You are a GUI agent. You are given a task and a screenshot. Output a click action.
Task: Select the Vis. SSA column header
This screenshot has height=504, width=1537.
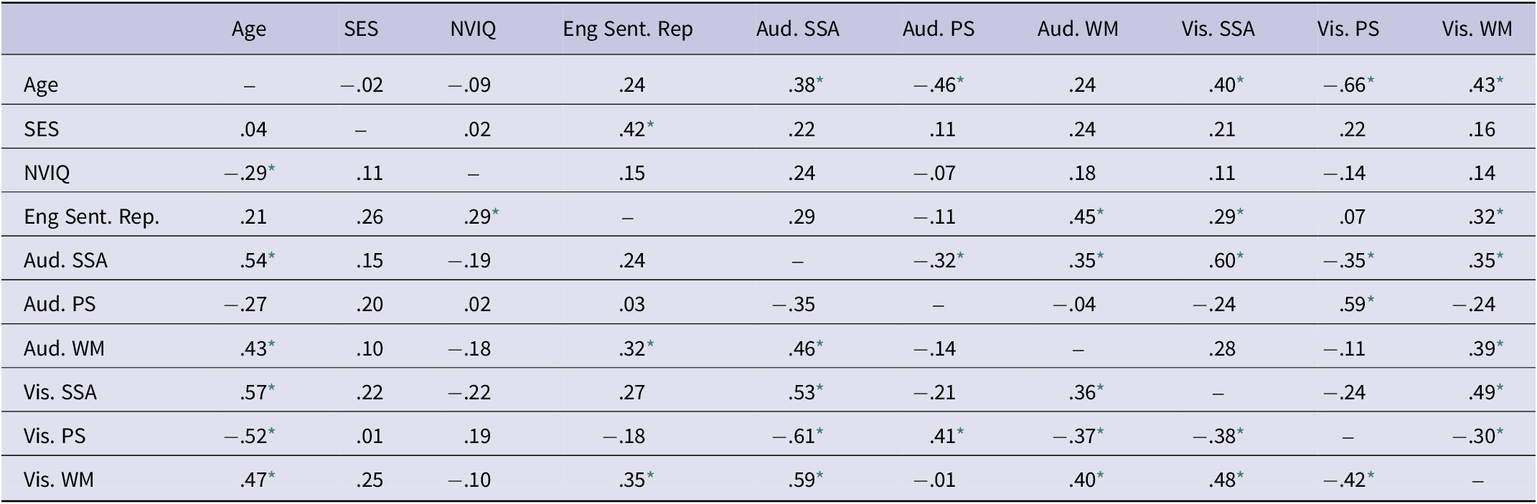(1218, 29)
